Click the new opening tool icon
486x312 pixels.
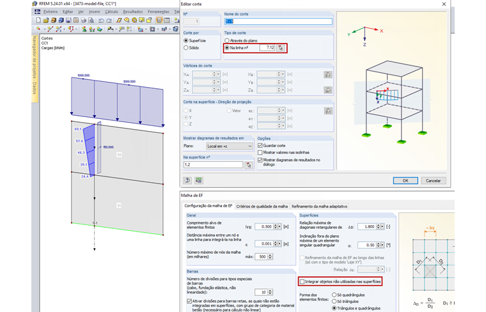point(152,29)
